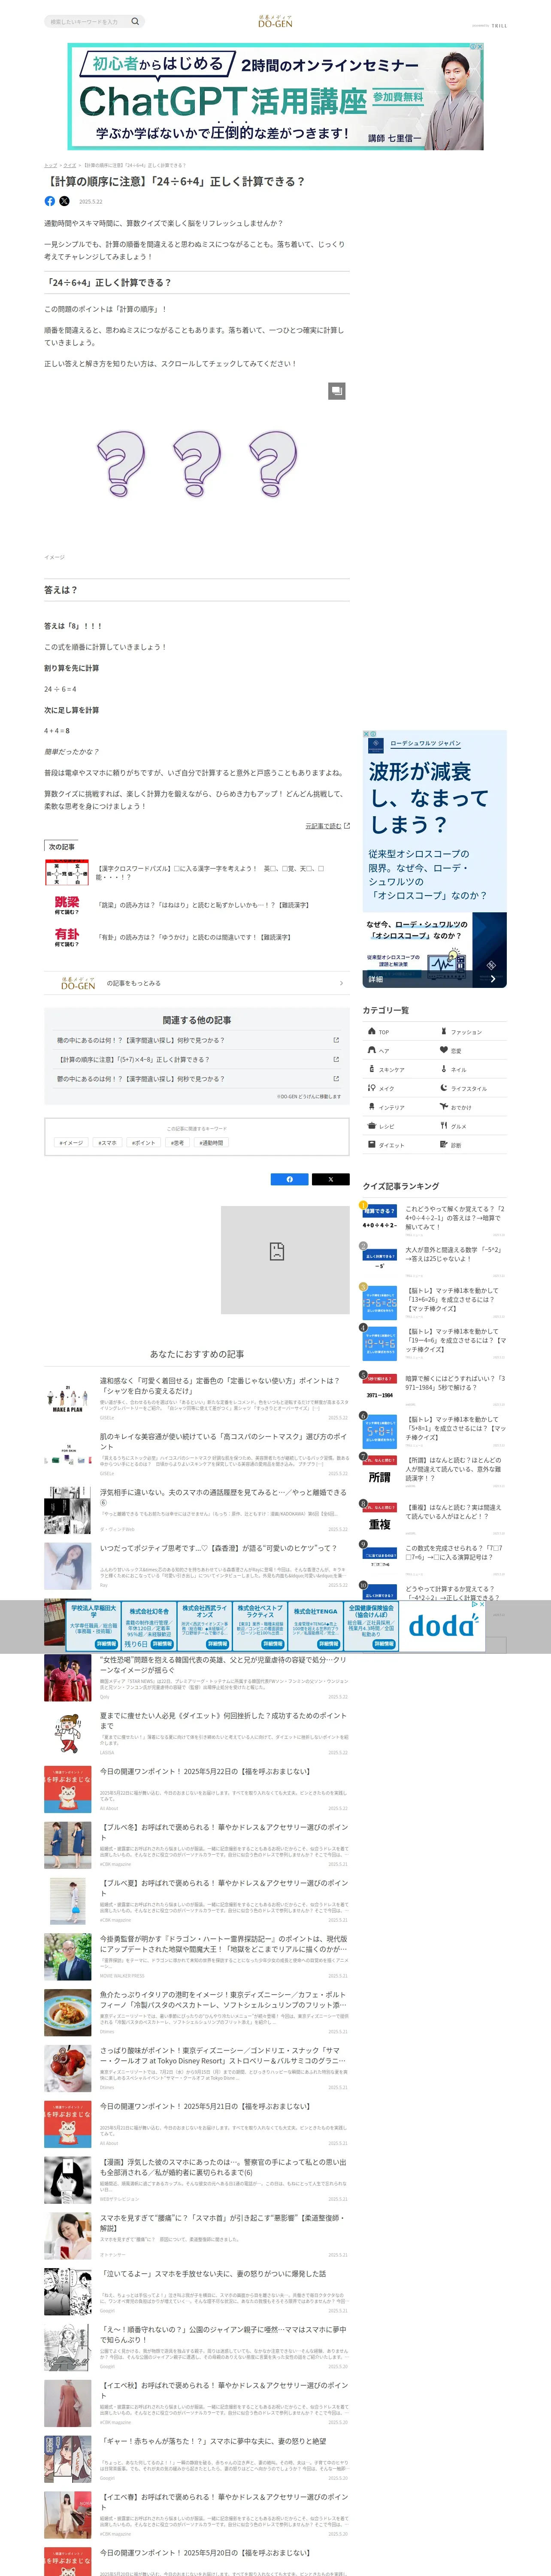The height and width of the screenshot is (2576, 551).
Task: Open 恋愛 category heart icon
Action: click(444, 1050)
